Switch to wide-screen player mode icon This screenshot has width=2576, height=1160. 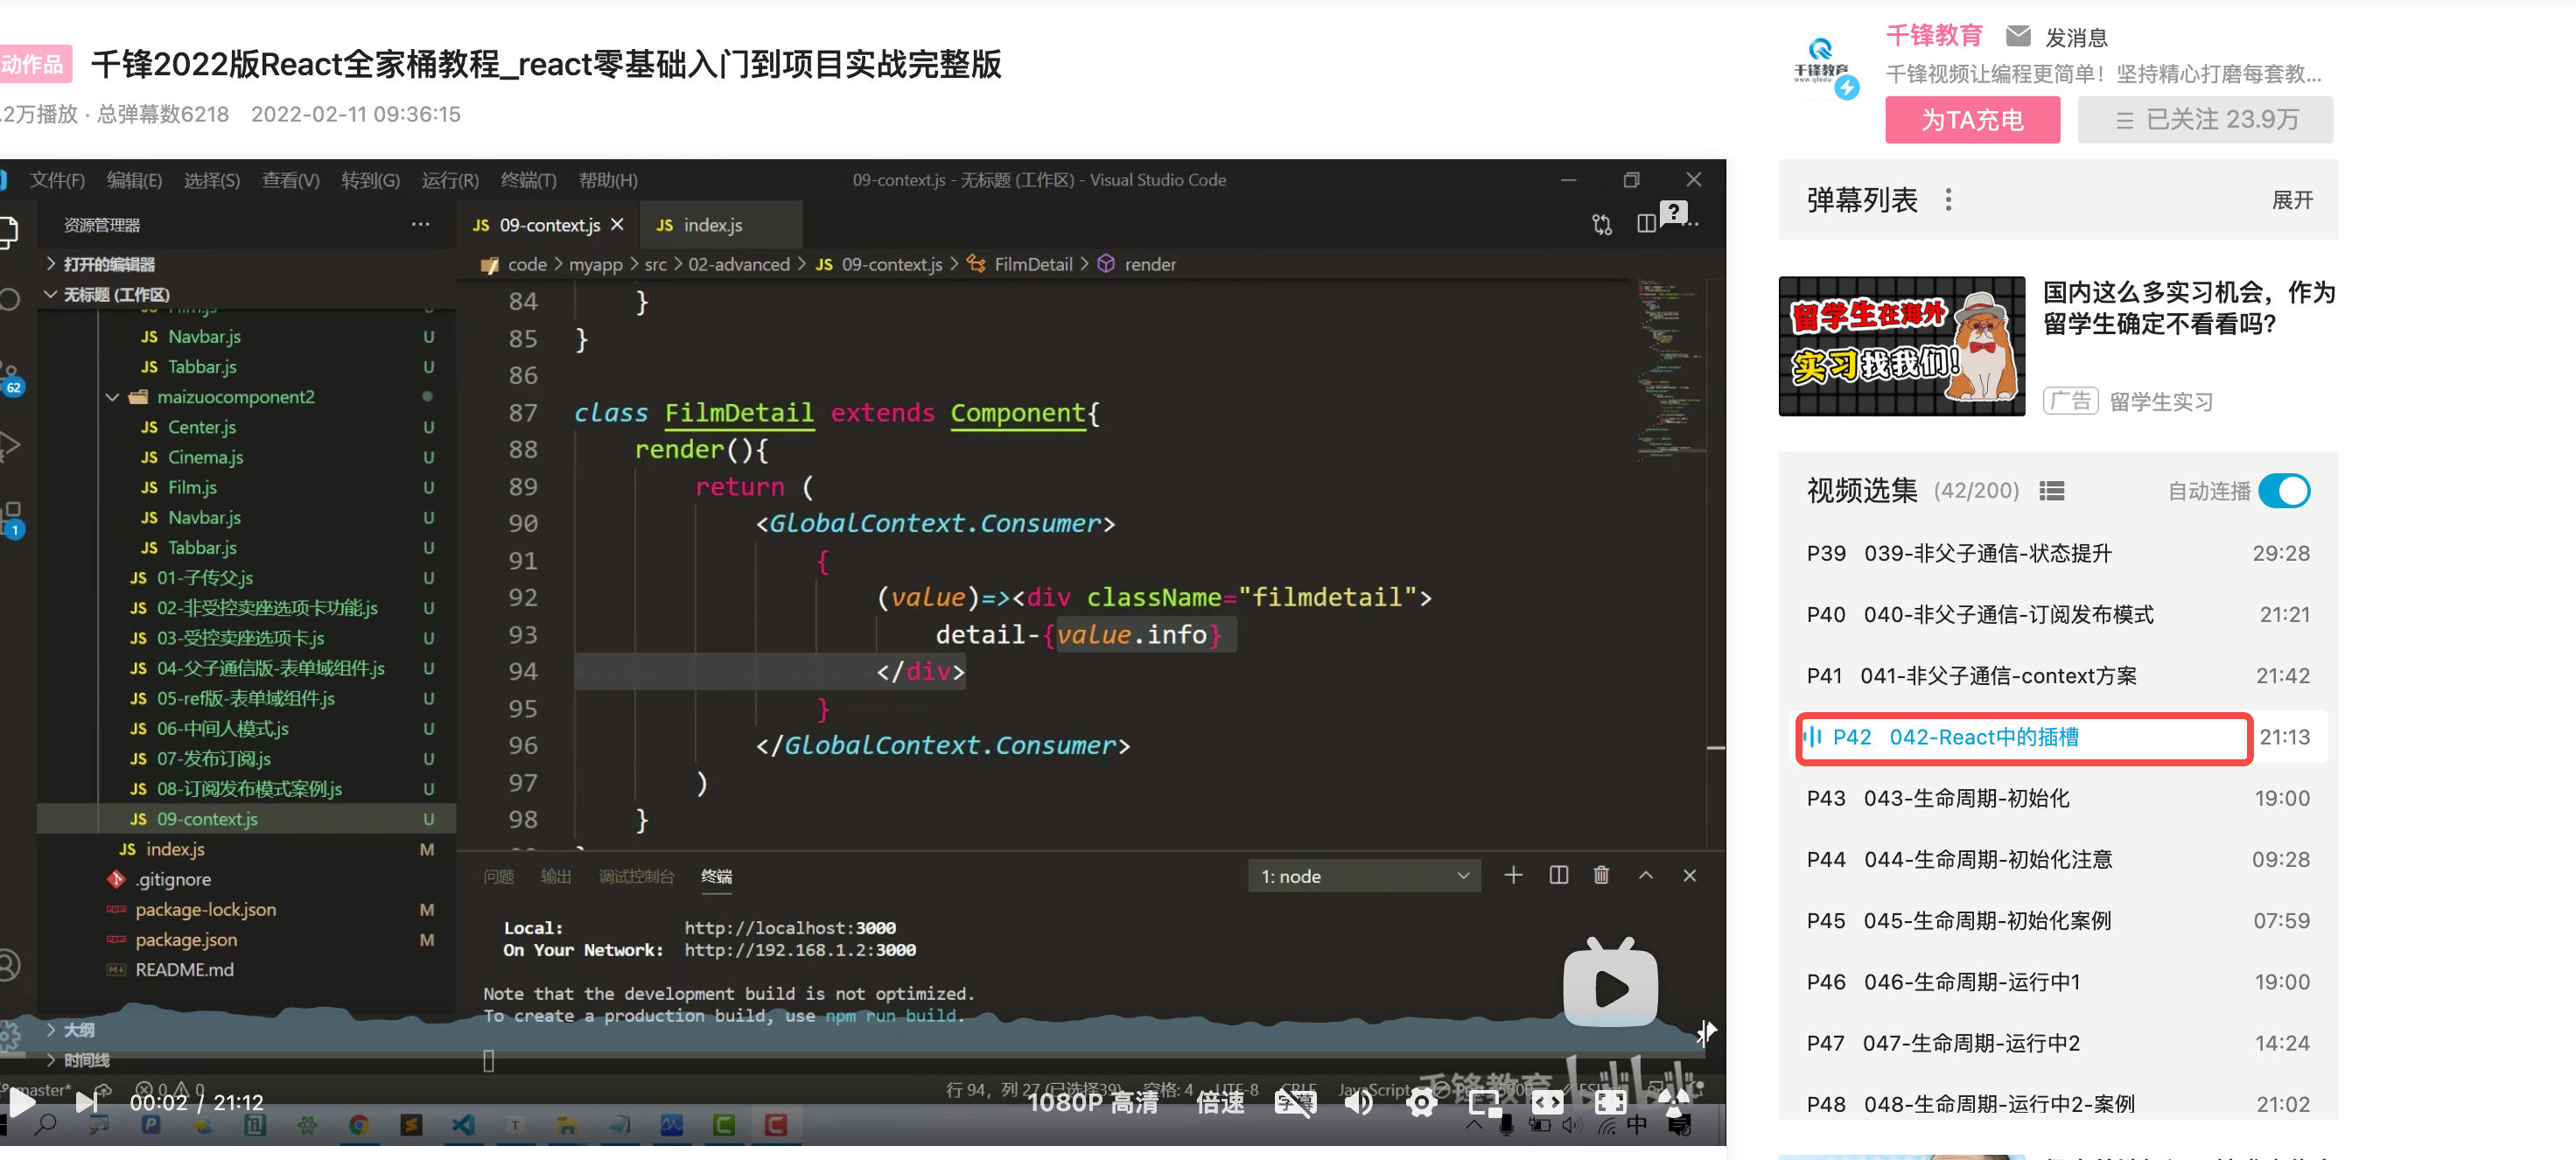point(1547,1102)
